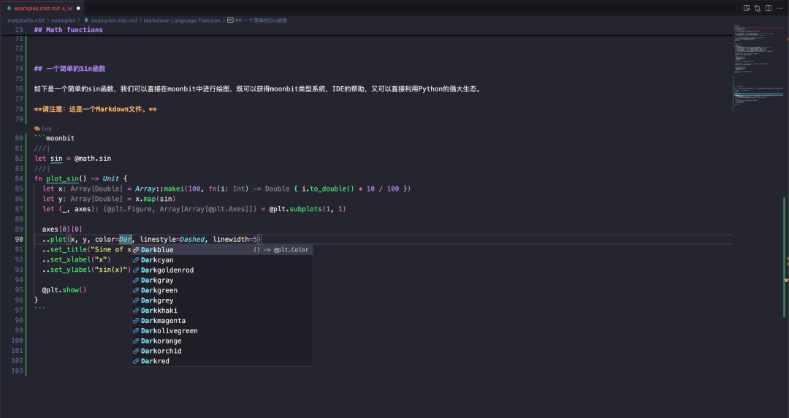Click the bold 请注意 Markdown warning line
This screenshot has height=418, width=789.
click(95, 110)
